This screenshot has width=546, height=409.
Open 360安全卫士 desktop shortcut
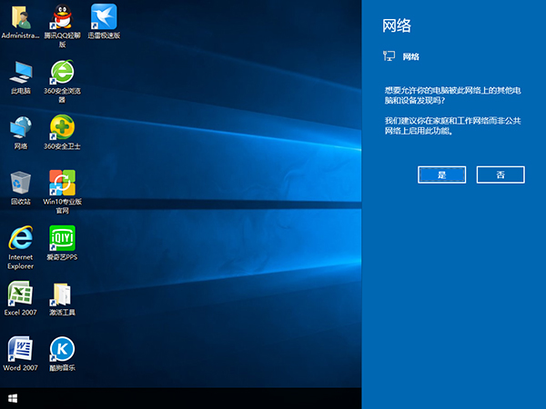62,128
